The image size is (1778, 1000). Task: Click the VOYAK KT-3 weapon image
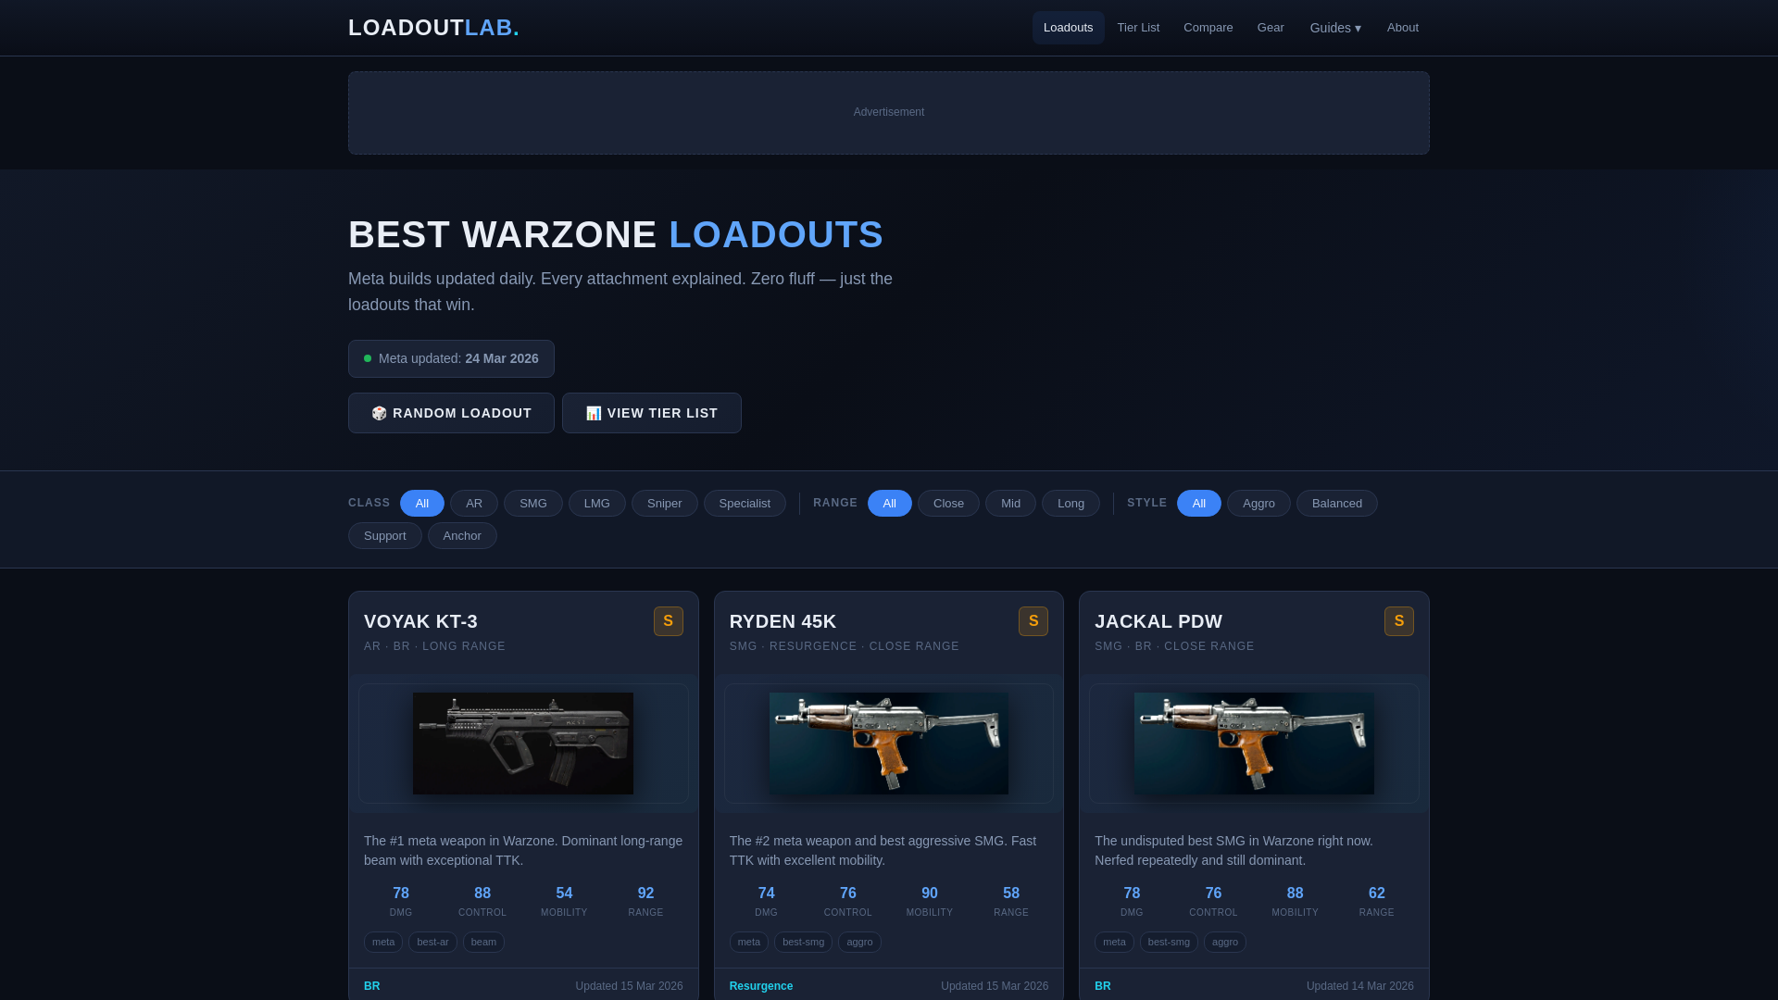pos(523,744)
